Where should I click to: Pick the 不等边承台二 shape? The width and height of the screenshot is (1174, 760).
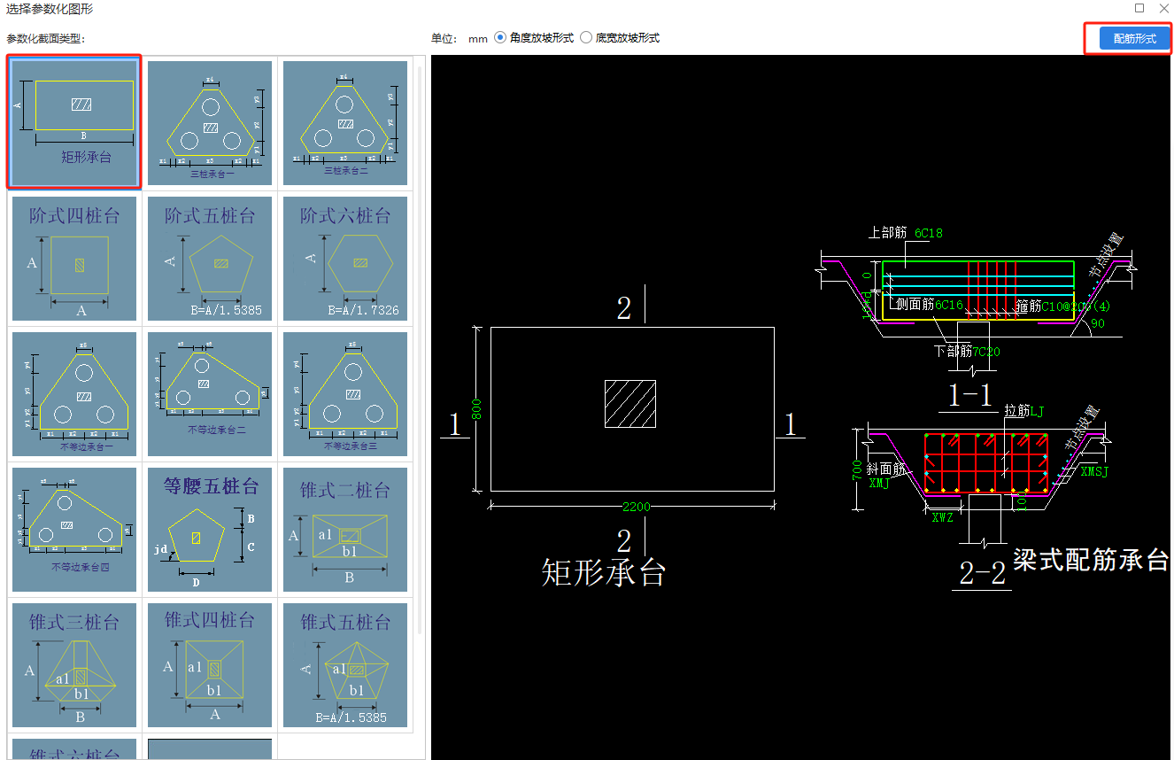(210, 393)
